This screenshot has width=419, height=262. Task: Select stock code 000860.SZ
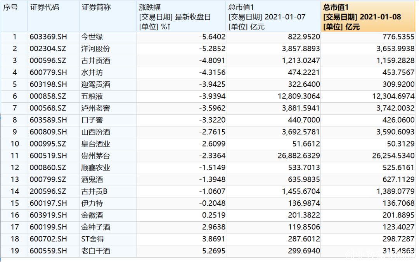(x=48, y=167)
